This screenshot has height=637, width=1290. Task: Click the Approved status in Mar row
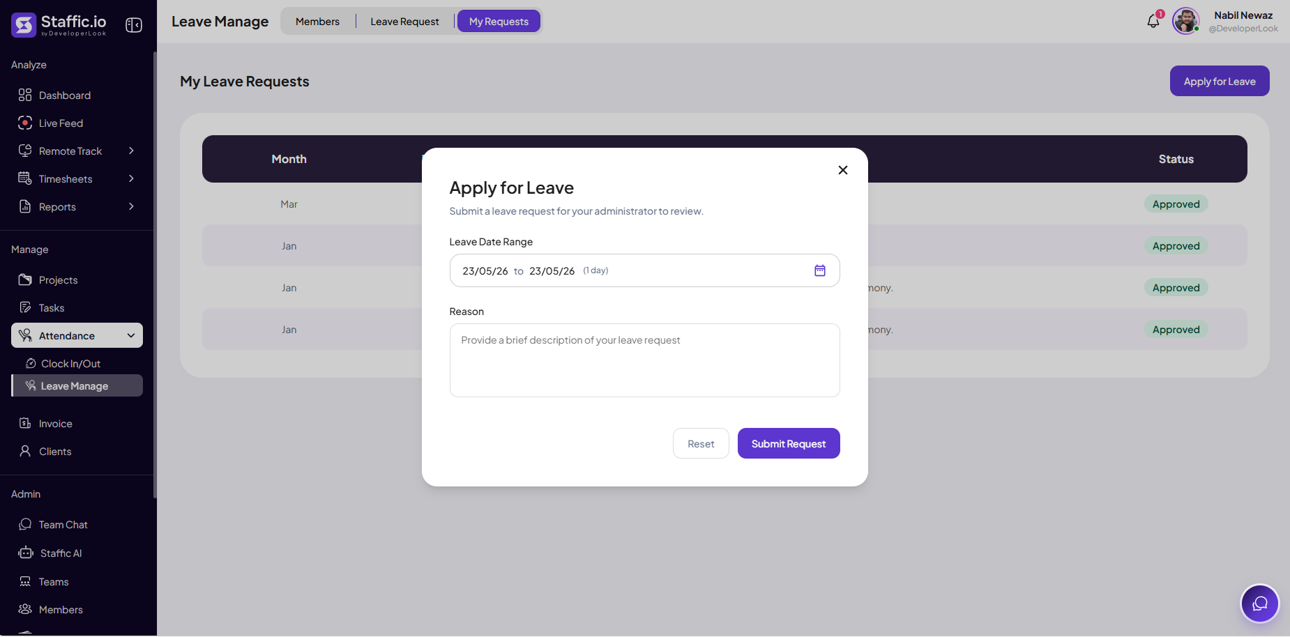1176,204
